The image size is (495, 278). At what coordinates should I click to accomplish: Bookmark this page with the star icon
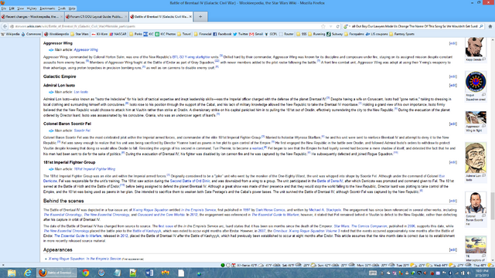pos(323,26)
